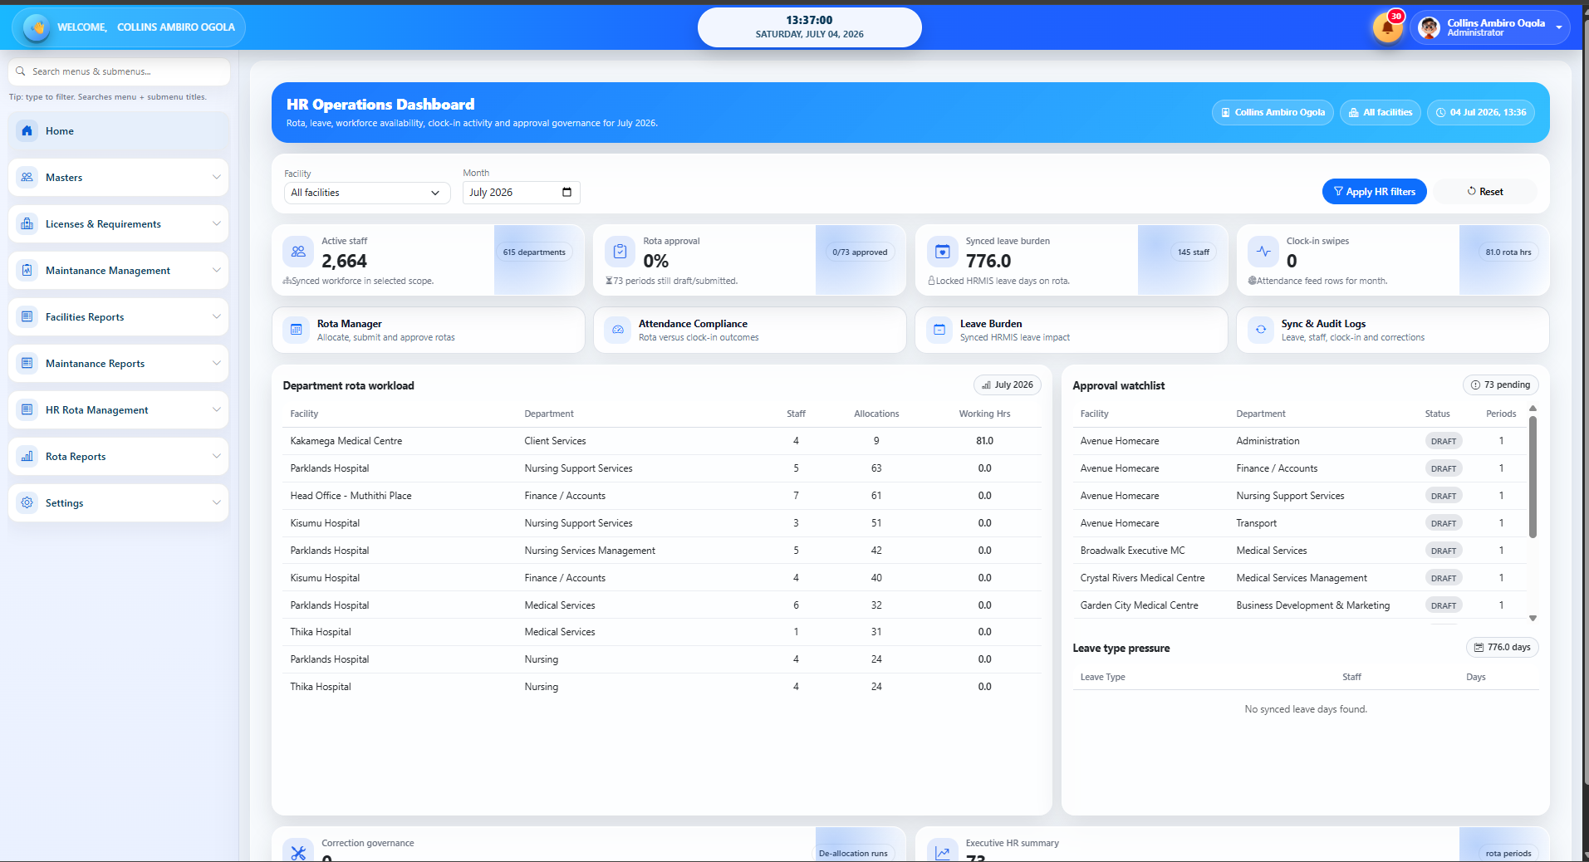Open the Sync & Audit Logs card
The image size is (1589, 862).
pyautogui.click(x=1392, y=330)
